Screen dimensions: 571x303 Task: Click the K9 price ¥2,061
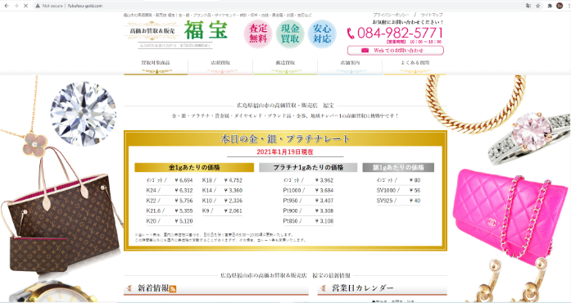pos(233,210)
